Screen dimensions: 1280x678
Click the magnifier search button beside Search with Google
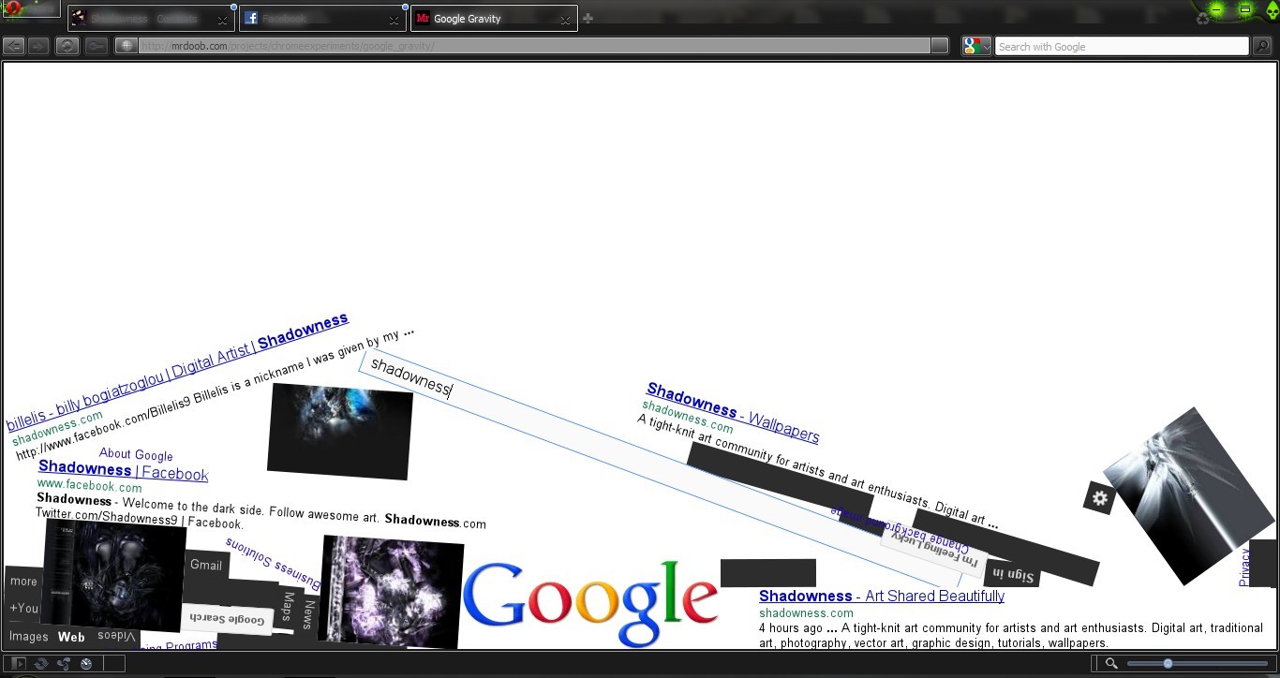click(1262, 46)
